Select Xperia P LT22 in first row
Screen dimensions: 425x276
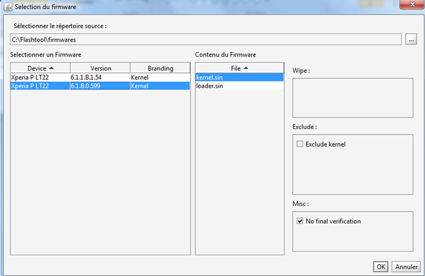tap(41, 78)
